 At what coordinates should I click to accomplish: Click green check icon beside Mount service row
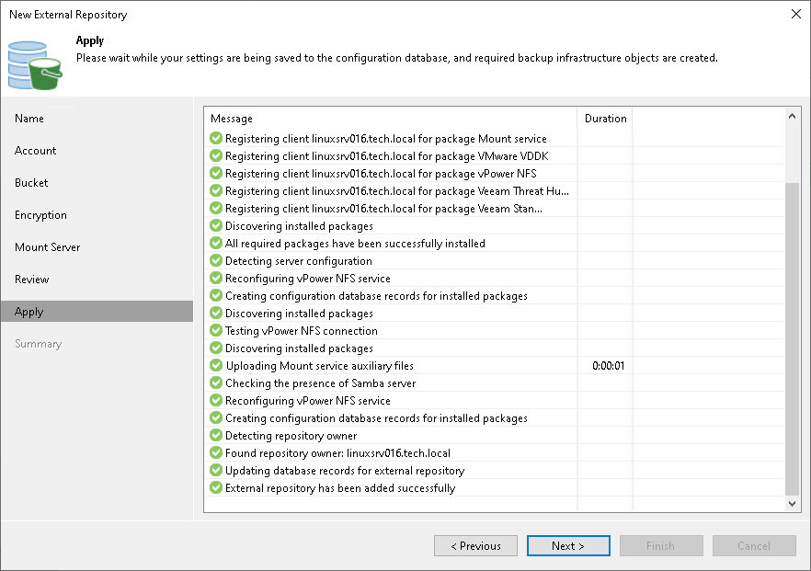tap(216, 138)
